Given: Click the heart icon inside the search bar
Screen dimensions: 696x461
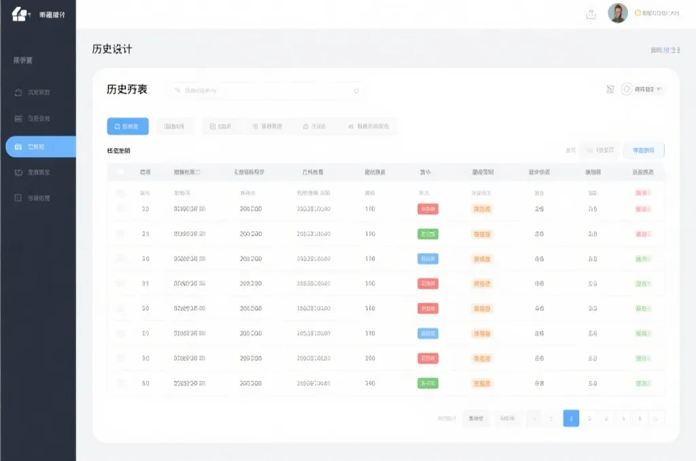Looking at the screenshot, I should 356,90.
